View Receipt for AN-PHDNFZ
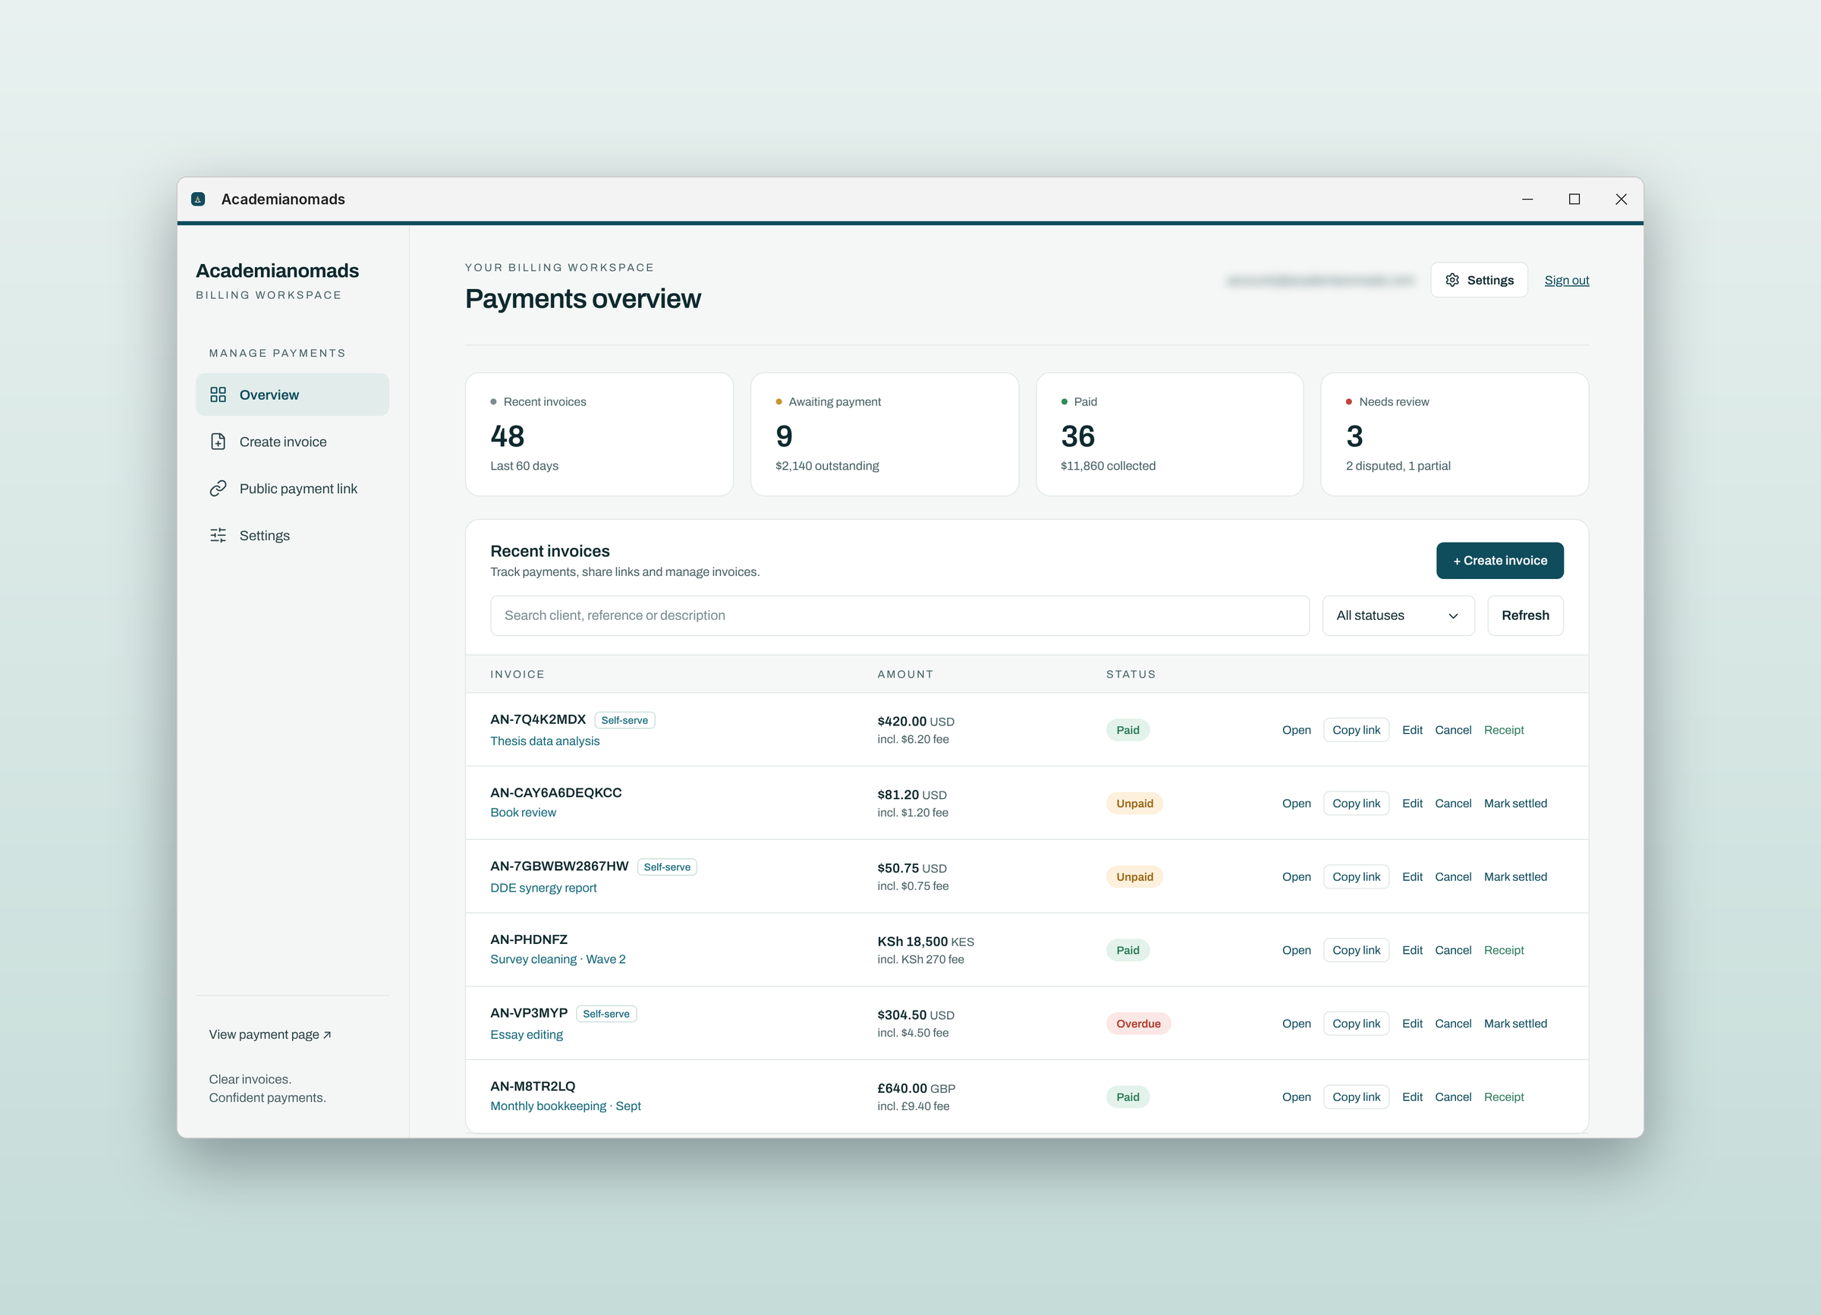 point(1503,951)
